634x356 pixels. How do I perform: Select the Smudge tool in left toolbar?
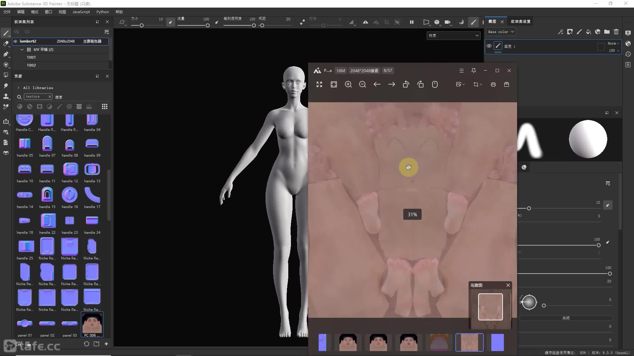pyautogui.click(x=6, y=86)
